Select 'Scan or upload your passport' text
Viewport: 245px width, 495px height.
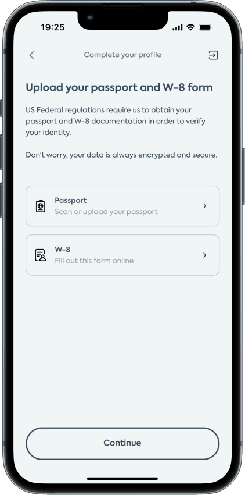point(106,212)
